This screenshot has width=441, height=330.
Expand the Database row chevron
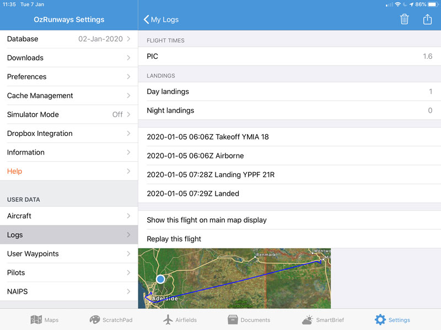pos(128,38)
